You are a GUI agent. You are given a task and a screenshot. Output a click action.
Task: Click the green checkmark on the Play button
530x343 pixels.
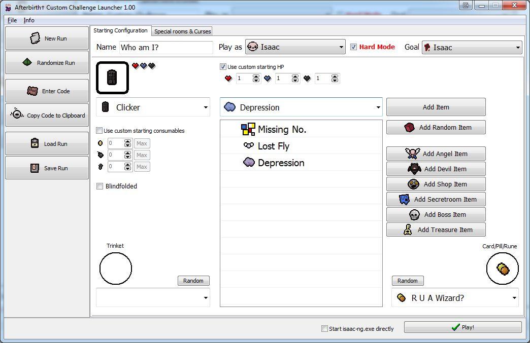pyautogui.click(x=455, y=327)
